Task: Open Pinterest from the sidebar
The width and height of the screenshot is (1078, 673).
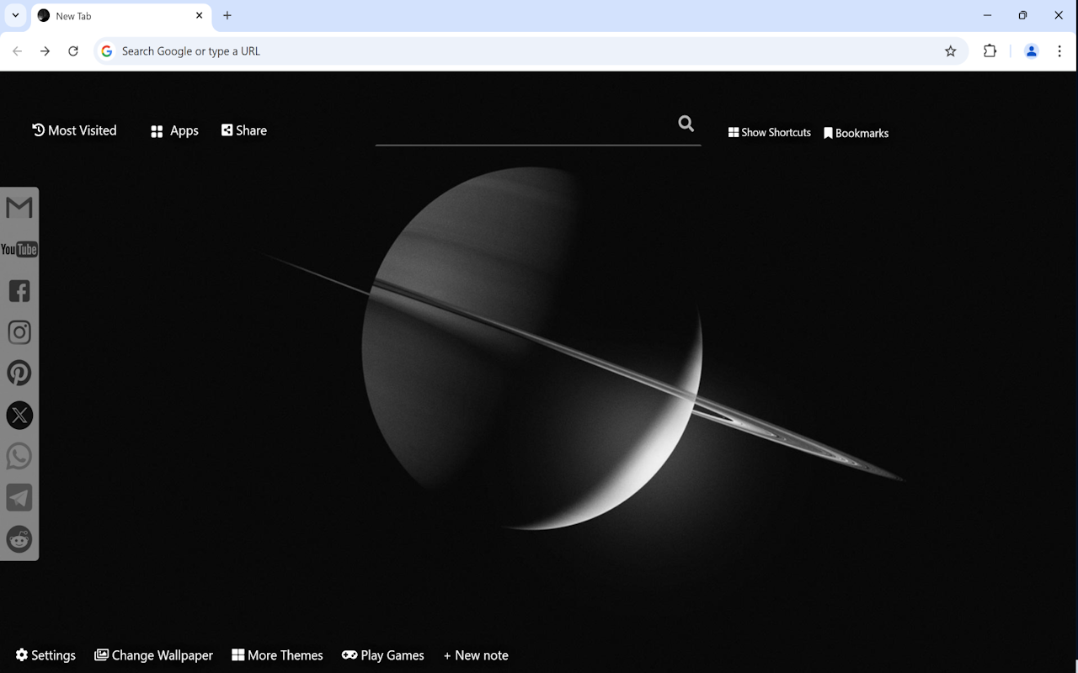Action: coord(19,373)
